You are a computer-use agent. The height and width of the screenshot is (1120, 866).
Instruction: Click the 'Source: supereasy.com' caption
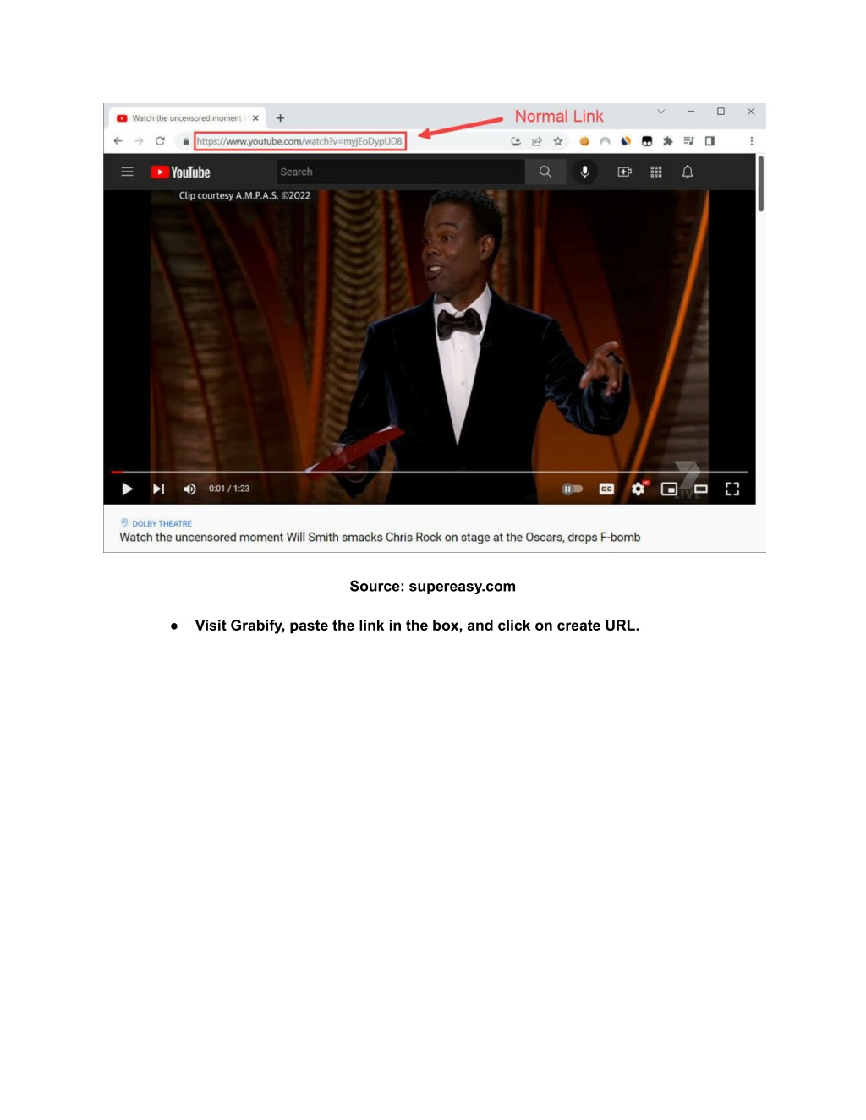click(432, 586)
